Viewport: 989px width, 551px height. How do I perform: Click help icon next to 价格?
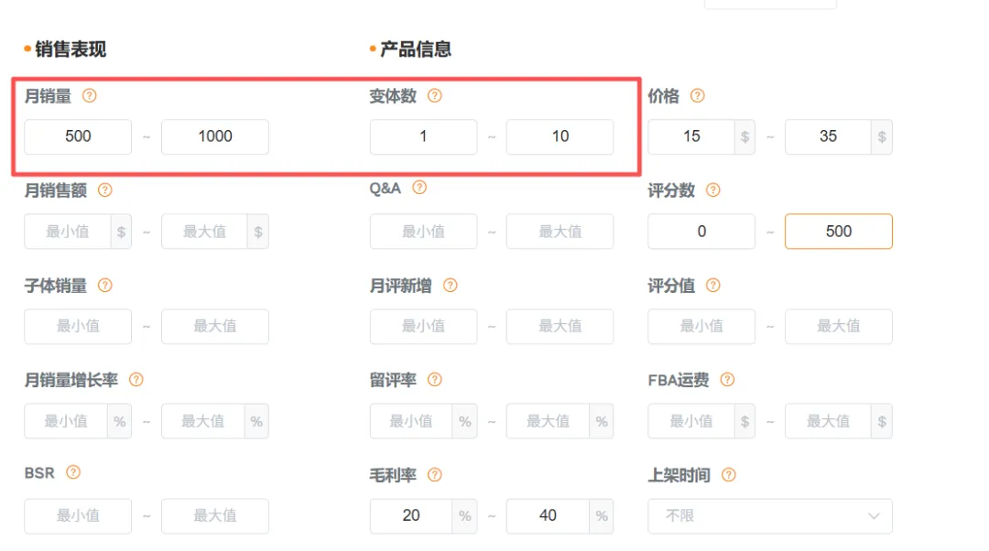coord(698,95)
